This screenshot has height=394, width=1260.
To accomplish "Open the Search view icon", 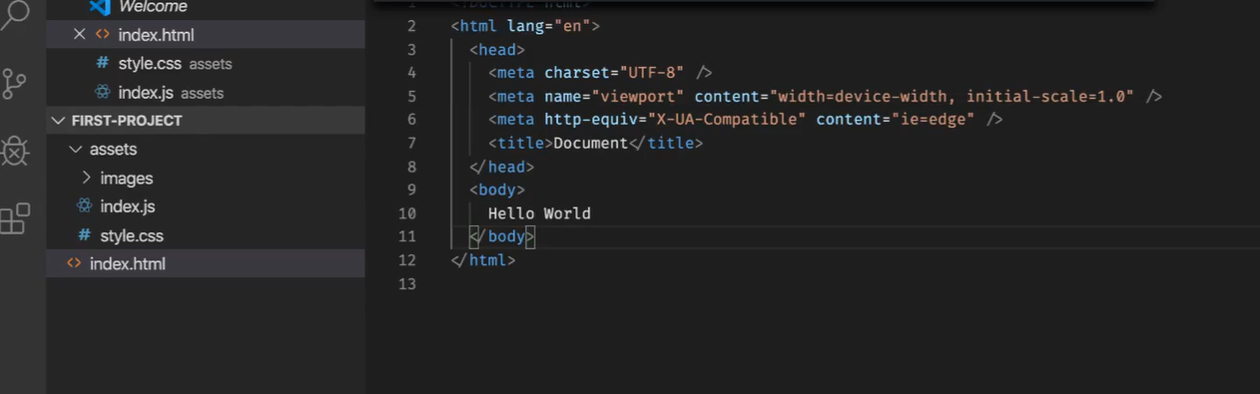I will 14,15.
